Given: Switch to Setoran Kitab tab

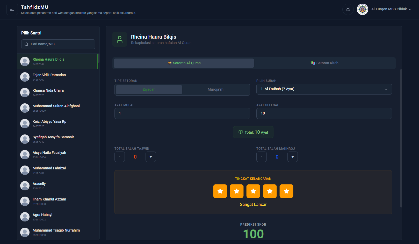Looking at the screenshot, I should (x=325, y=63).
